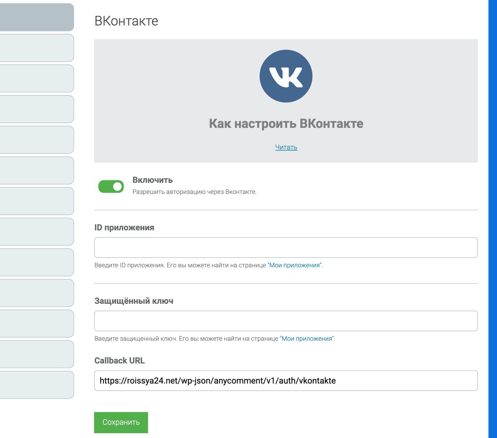Click the 'ВКонтакте' page title
Screen dimensions: 497x438
click(126, 21)
